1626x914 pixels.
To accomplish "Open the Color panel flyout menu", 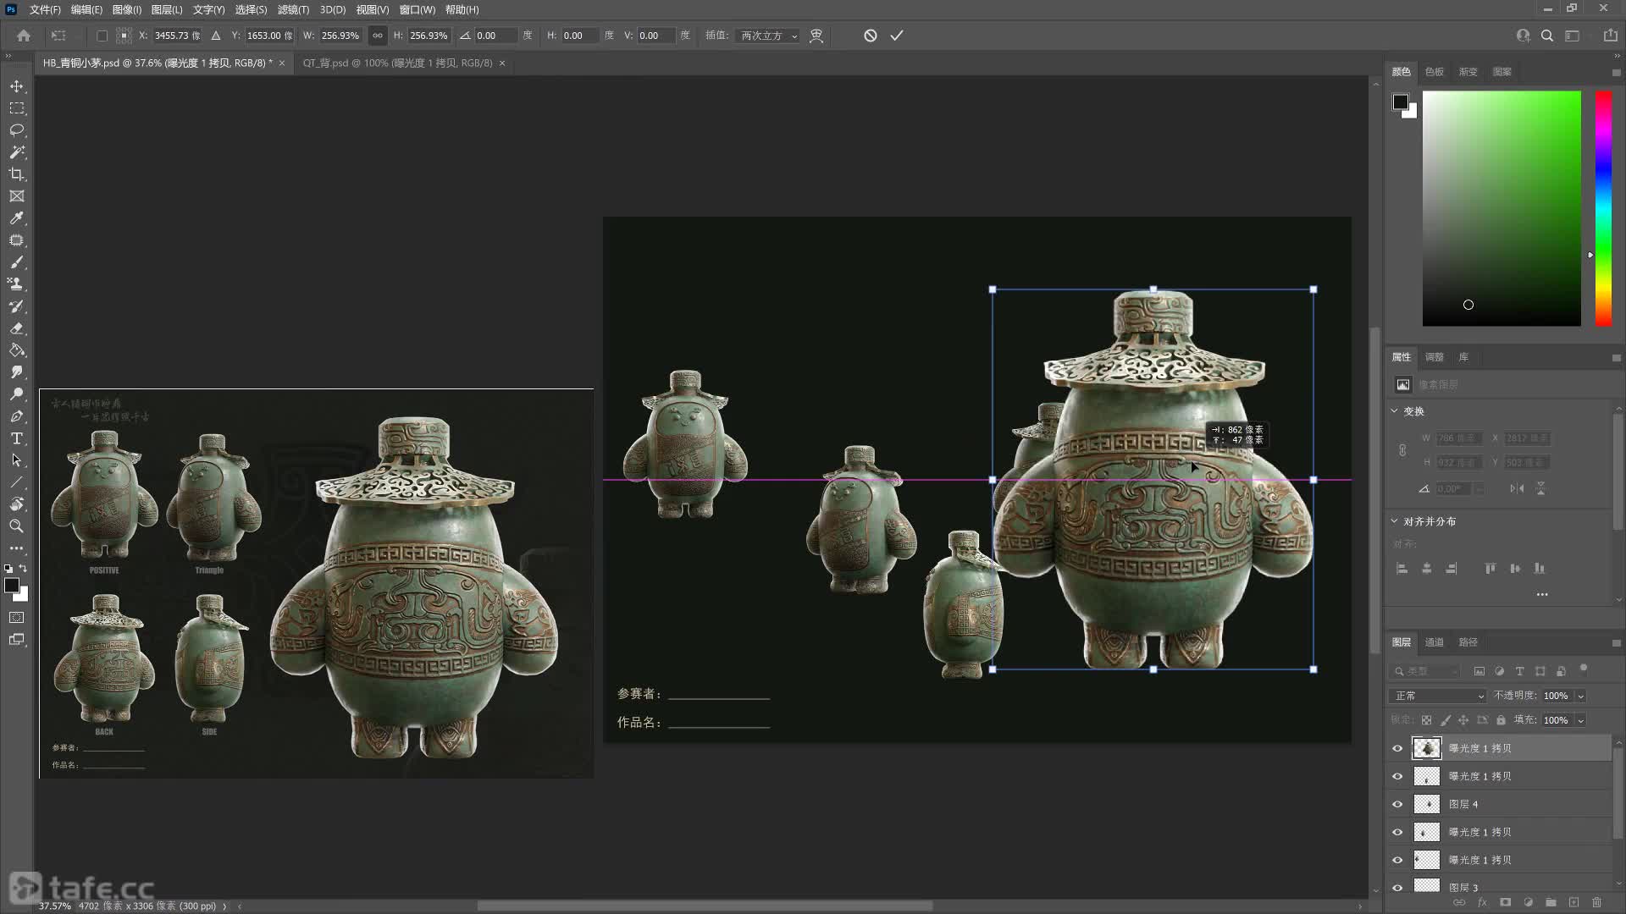I will click(x=1616, y=72).
